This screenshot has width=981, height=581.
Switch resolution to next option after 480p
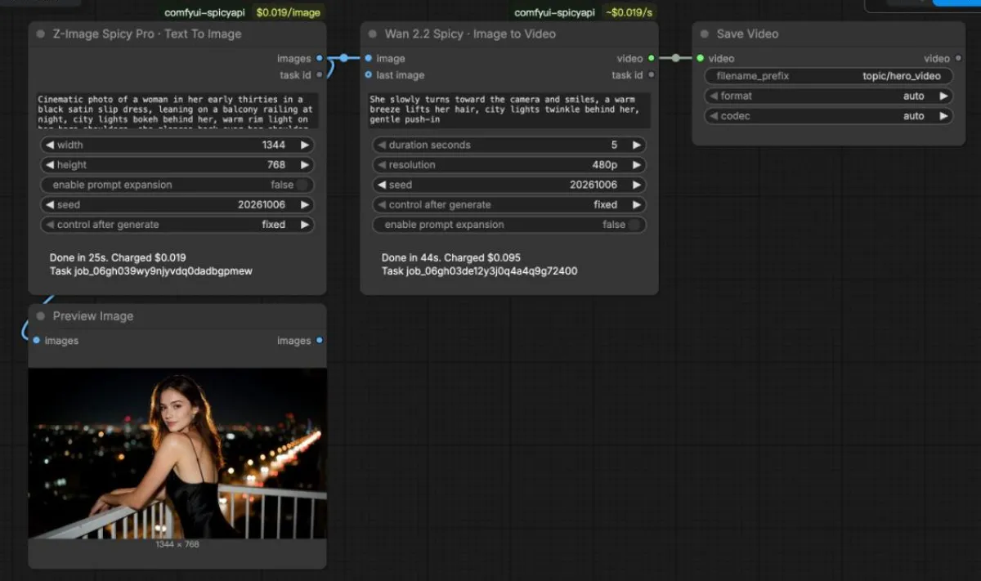637,165
